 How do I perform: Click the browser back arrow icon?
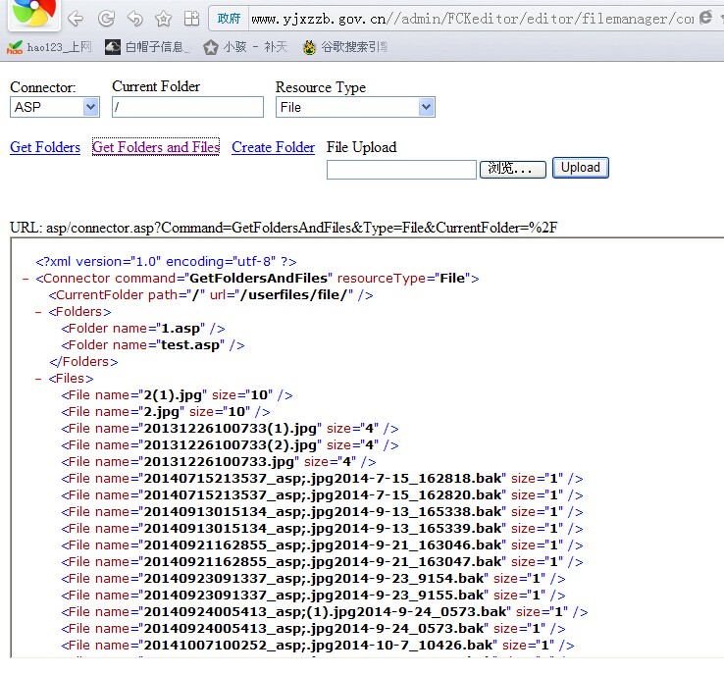pyautogui.click(x=76, y=19)
